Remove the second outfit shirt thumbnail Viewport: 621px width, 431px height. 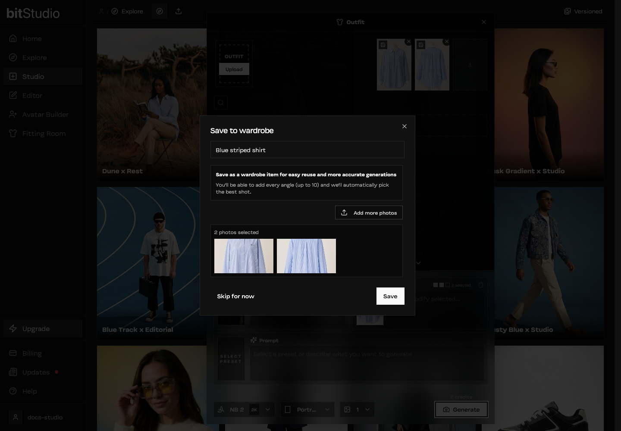tap(446, 41)
